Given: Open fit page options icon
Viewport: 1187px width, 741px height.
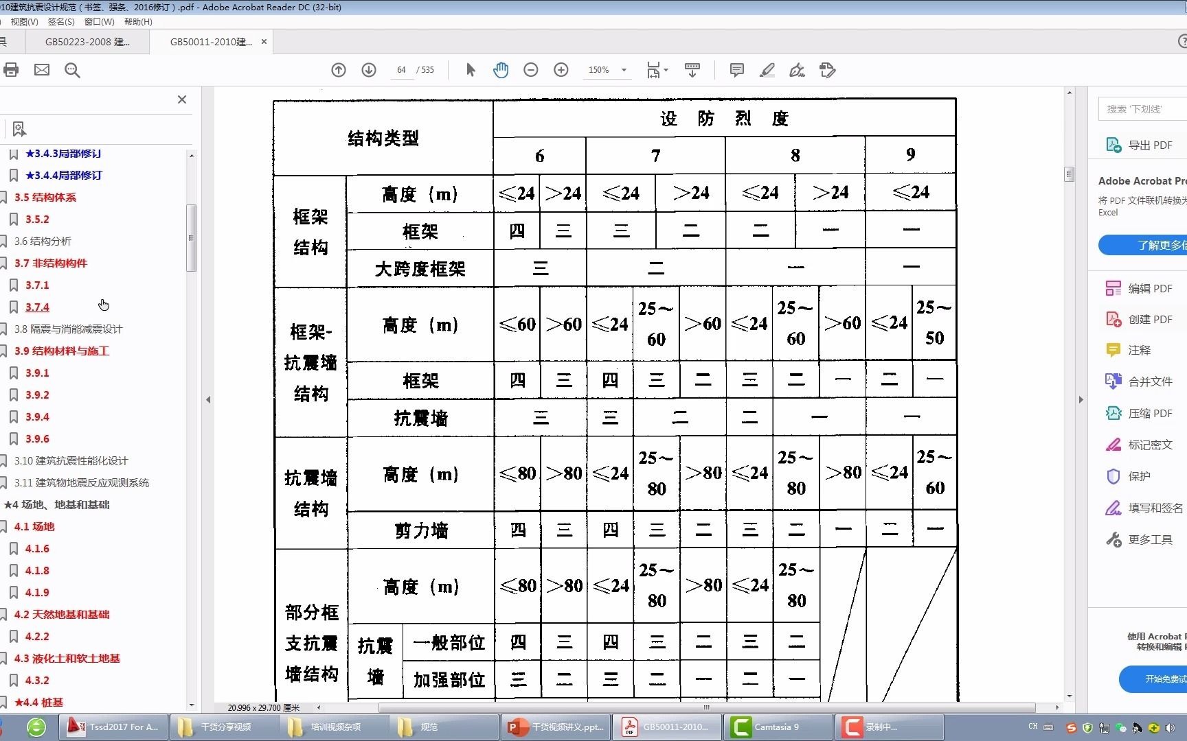Looking at the screenshot, I should pos(657,70).
